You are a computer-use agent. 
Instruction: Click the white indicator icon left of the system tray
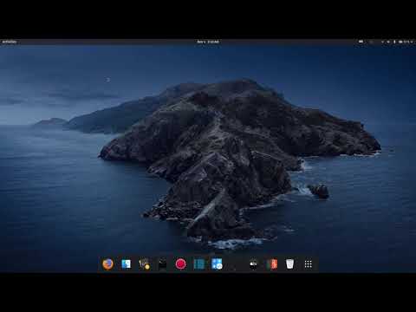coord(361,42)
